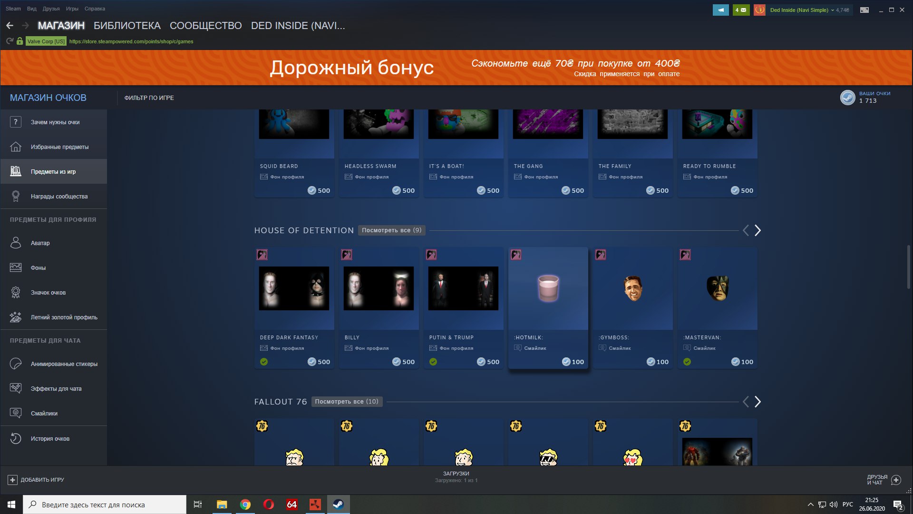Open the :GYMBOSS: emoticon card
The height and width of the screenshot is (514, 913).
point(633,307)
